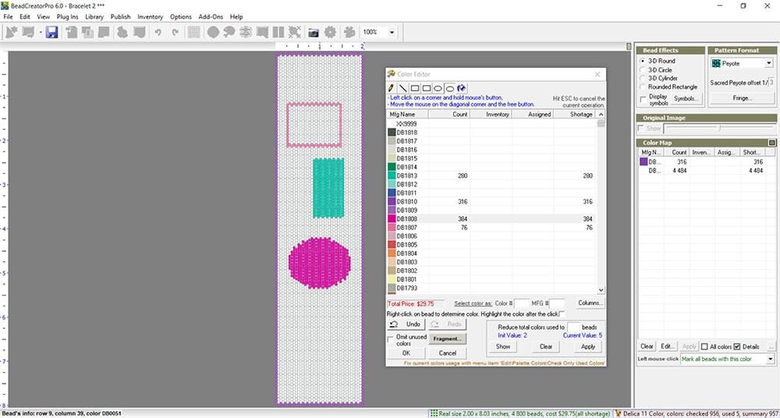780x418 pixels.
Task: Click the puzzle piece add-ons toolbar icon
Action: 349,32
